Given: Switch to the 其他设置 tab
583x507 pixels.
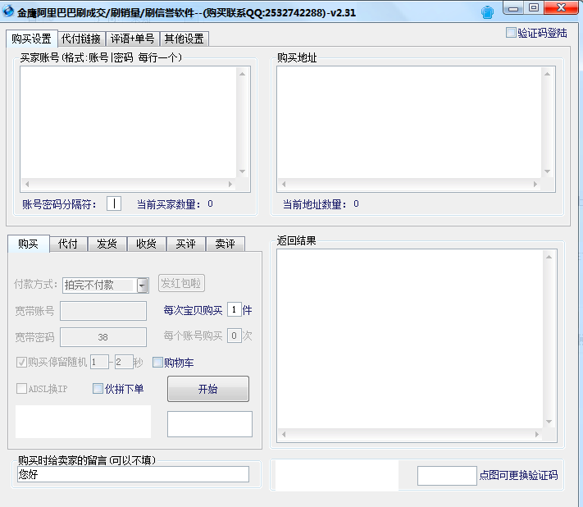Looking at the screenshot, I should pyautogui.click(x=184, y=39).
